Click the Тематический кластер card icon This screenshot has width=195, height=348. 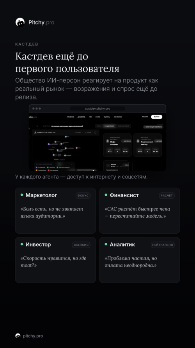pyautogui.click(x=138, y=141)
